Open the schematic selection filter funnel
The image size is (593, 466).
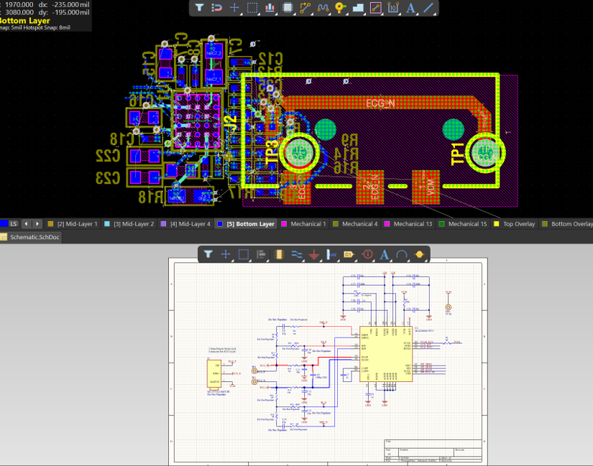click(208, 254)
